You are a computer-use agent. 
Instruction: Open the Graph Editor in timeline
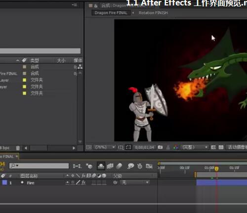[x=149, y=166]
